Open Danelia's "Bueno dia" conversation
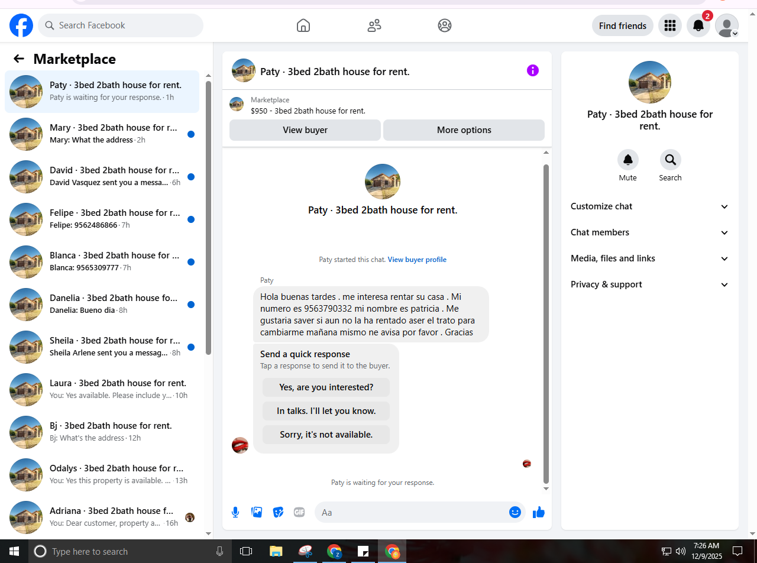 point(102,305)
